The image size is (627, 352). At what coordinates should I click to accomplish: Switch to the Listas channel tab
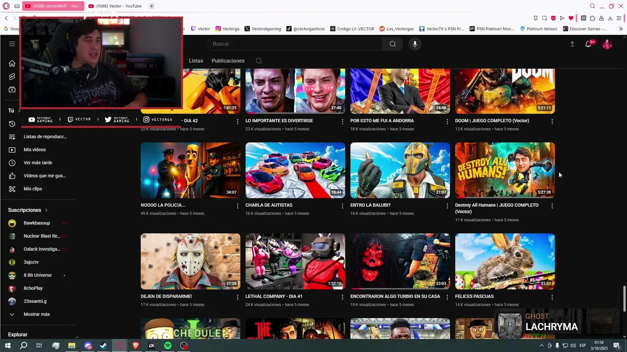tap(196, 61)
